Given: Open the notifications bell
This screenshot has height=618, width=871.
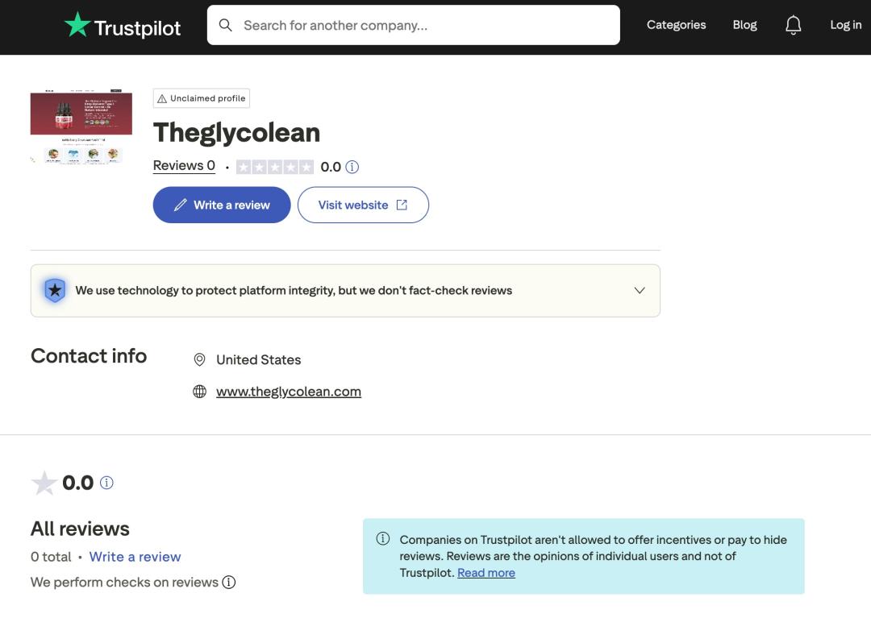Looking at the screenshot, I should pyautogui.click(x=793, y=26).
